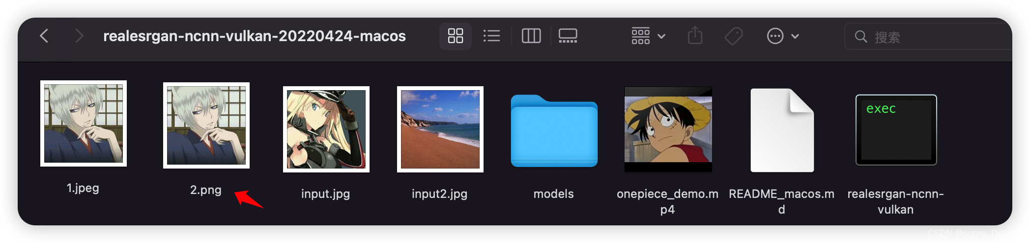This screenshot has height=243, width=1030.
Task: Select the input.jpg thumbnail
Action: click(x=326, y=129)
